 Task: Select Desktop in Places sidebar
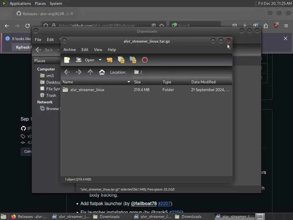pyautogui.click(x=50, y=82)
